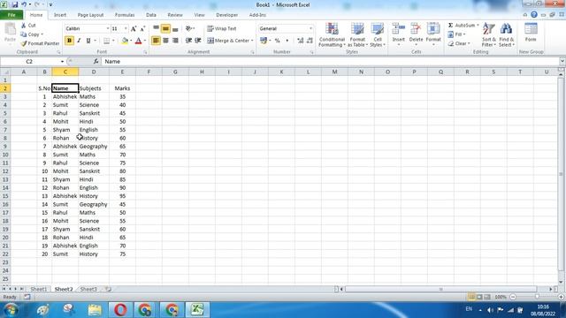Toggle Italic formatting button
The width and height of the screenshot is (566, 318).
79,41
